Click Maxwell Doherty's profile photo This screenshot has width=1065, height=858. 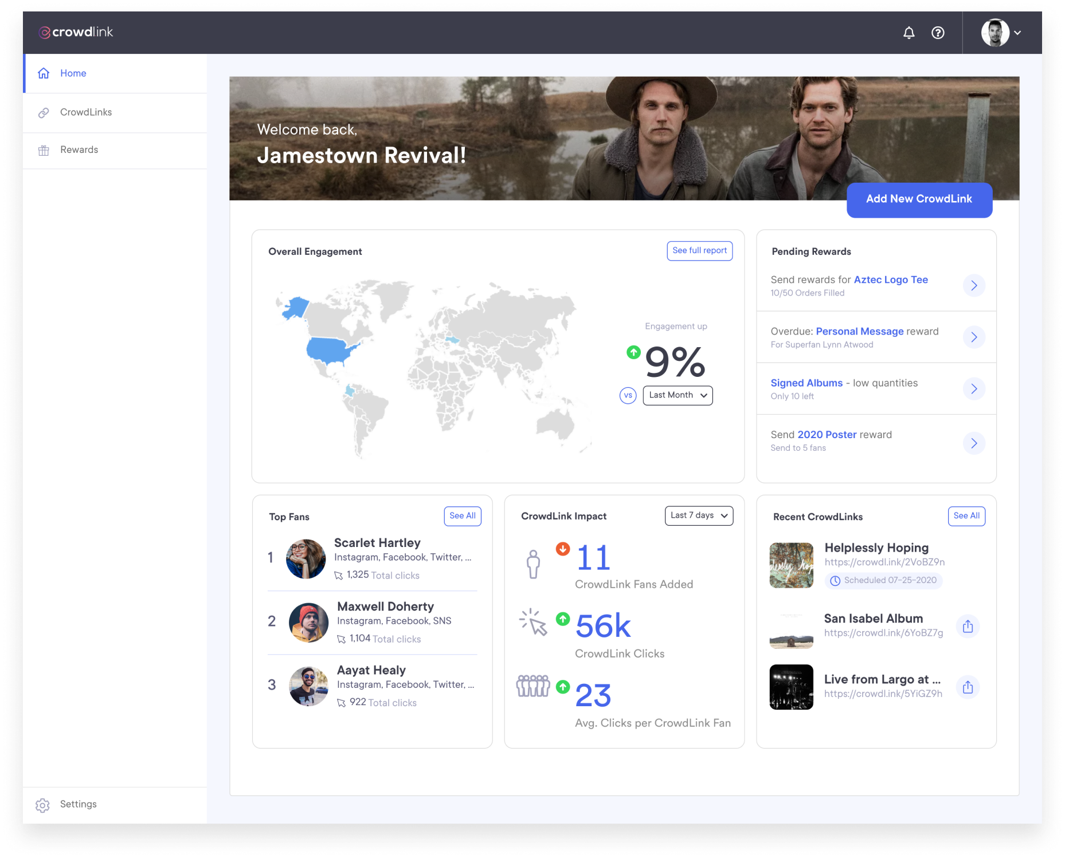tap(308, 623)
